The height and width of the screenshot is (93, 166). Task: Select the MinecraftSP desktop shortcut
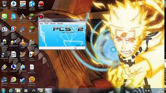pos(32,30)
